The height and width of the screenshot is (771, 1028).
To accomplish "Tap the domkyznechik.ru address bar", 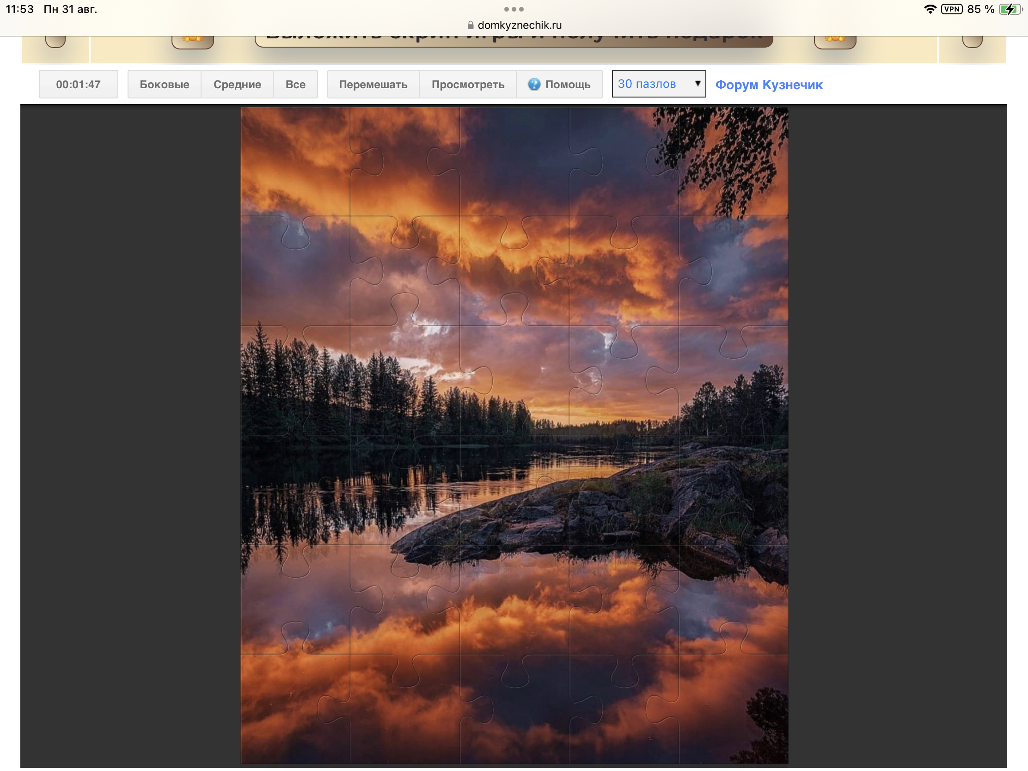I will pyautogui.click(x=514, y=25).
